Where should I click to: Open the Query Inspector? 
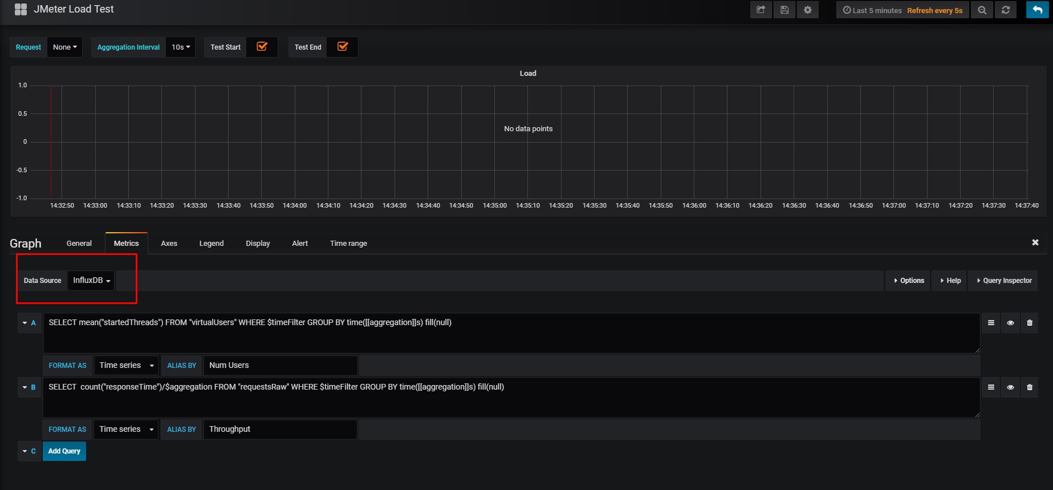pyautogui.click(x=1003, y=281)
